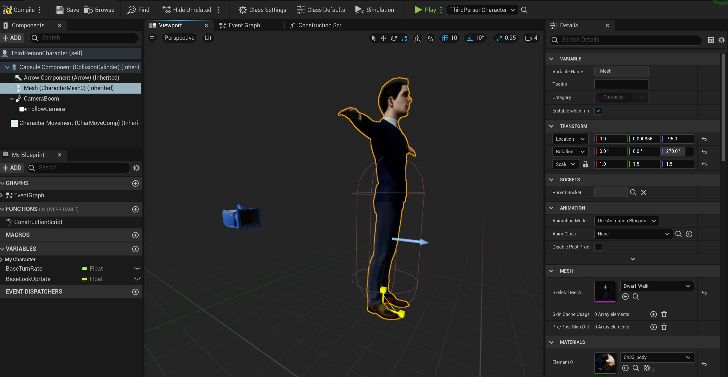Switch to the Event Graph tab
Image resolution: width=728 pixels, height=377 pixels.
pyautogui.click(x=244, y=26)
